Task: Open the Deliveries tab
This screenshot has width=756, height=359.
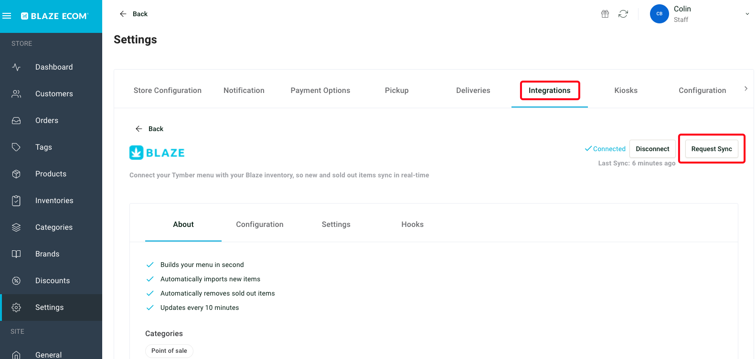Action: pyautogui.click(x=473, y=91)
